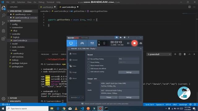Enable Show mouse cursor checkbox

coord(88,65)
